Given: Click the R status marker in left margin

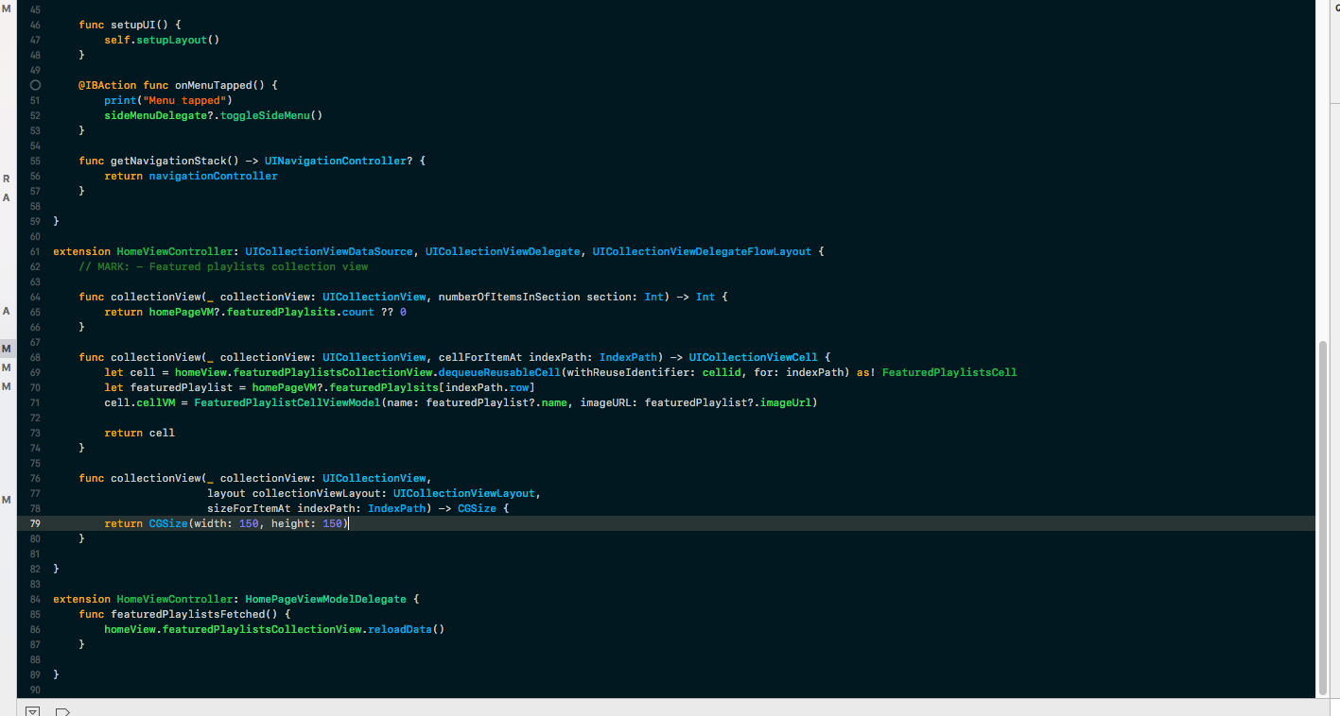Looking at the screenshot, I should 7,178.
